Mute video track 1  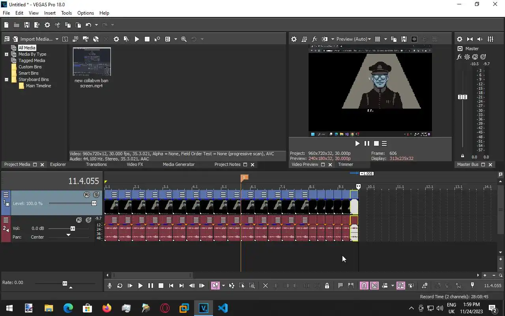point(87,195)
